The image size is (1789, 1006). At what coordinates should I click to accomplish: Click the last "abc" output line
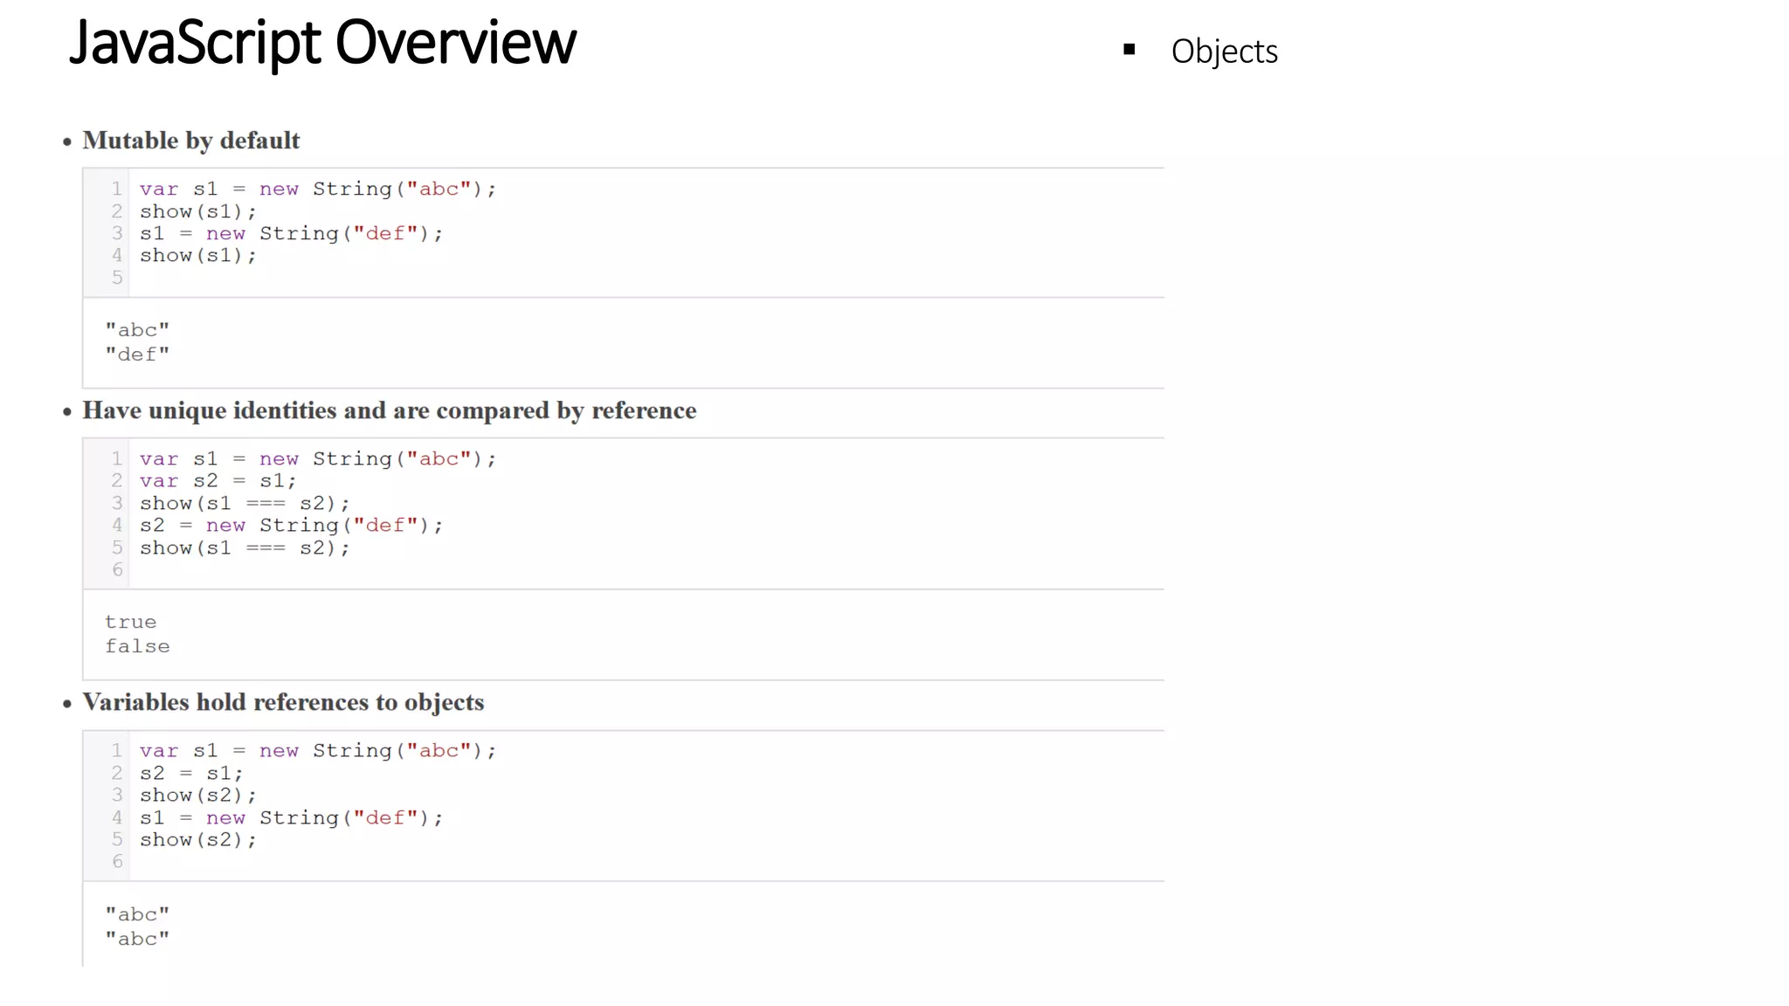pos(137,939)
